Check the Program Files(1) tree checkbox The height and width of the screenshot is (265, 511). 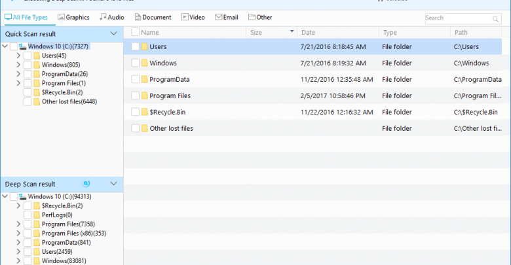(28, 83)
